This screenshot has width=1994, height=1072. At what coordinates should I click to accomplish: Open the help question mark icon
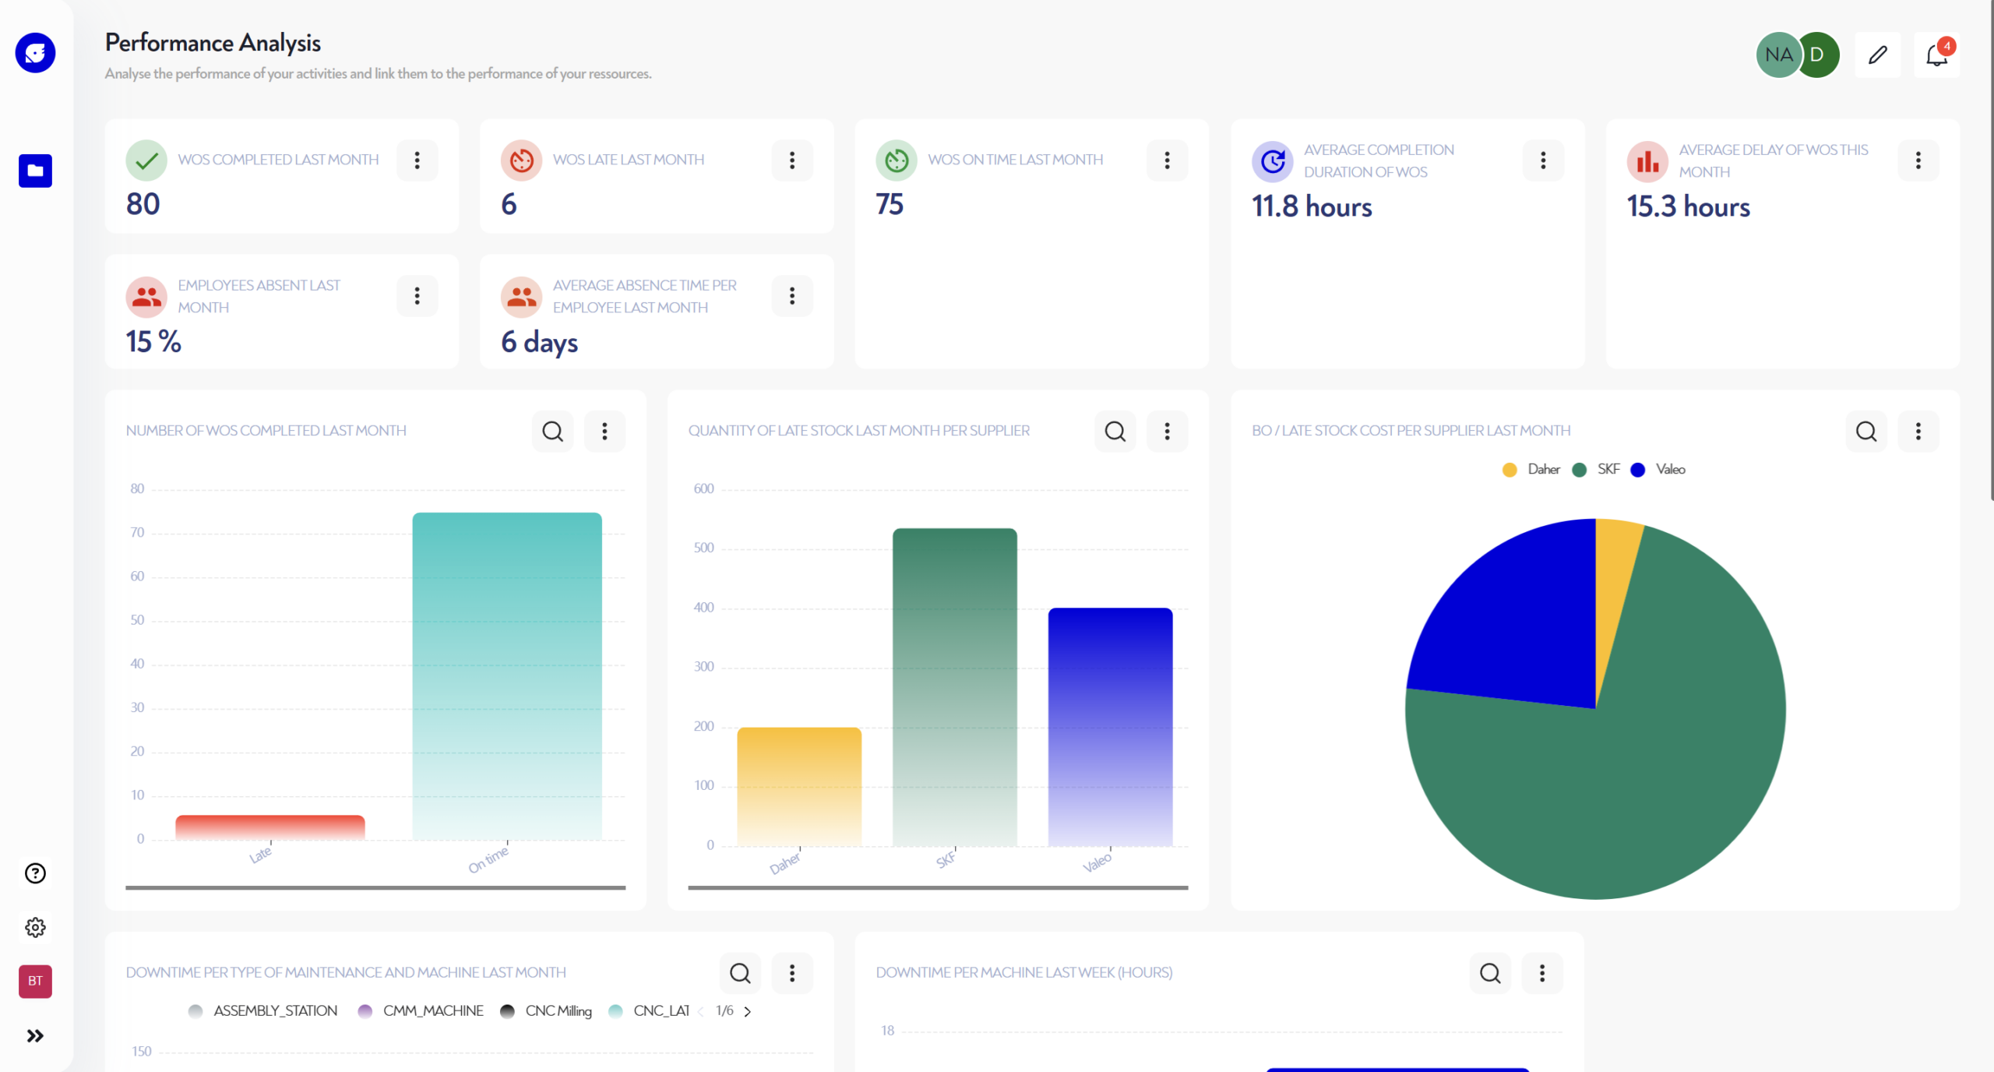coord(35,873)
